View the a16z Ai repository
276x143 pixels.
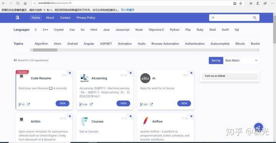184,104
